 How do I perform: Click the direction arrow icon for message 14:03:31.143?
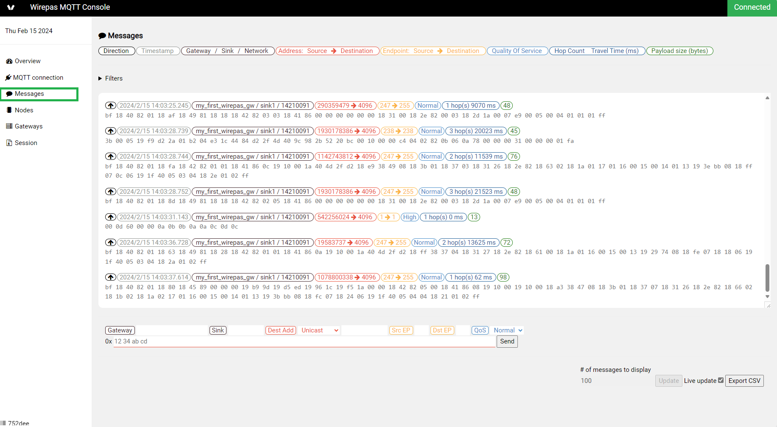pyautogui.click(x=111, y=217)
